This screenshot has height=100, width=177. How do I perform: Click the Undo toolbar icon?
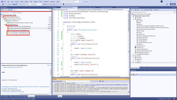click(x=19, y=4)
